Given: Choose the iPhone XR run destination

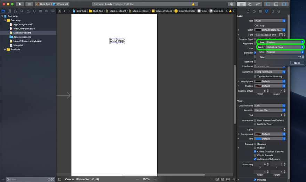Looking at the screenshot, I should (61, 4).
